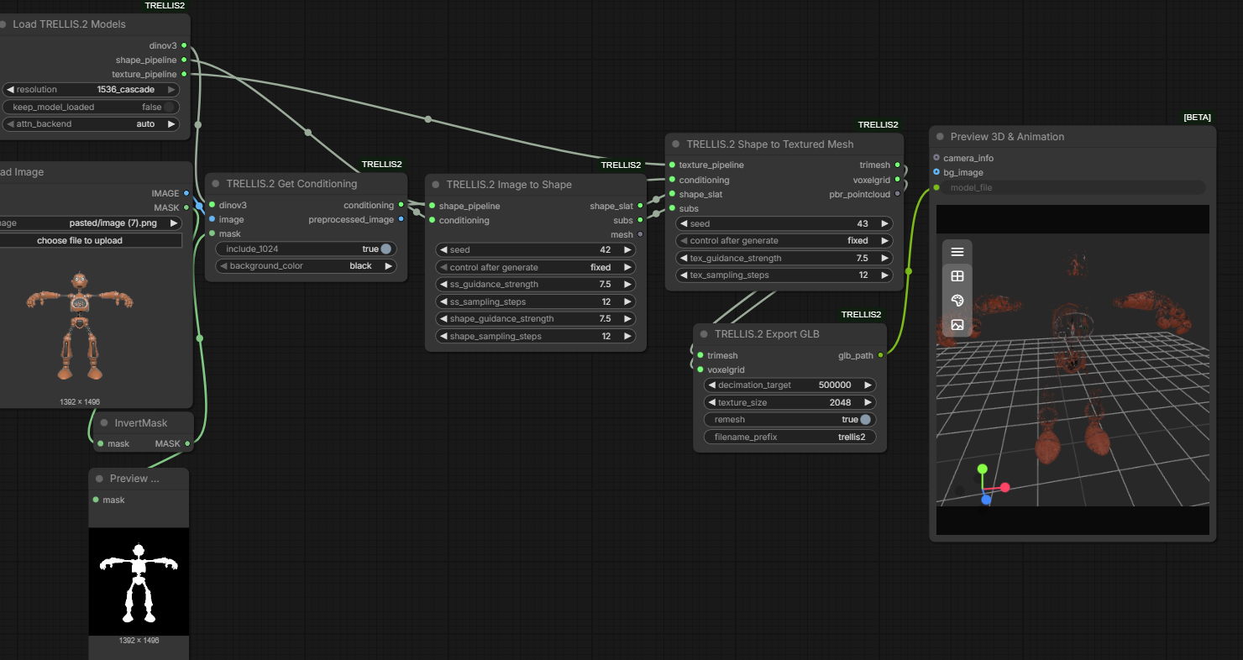Toggle the include_1024 switch
Image resolution: width=1243 pixels, height=660 pixels.
[385, 249]
